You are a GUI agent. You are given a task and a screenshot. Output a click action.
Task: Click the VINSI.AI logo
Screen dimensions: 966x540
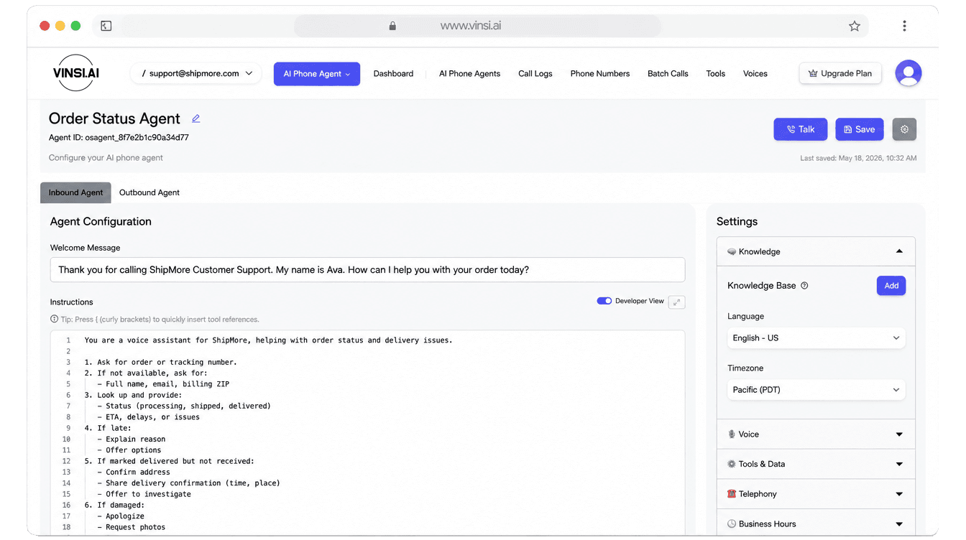point(75,73)
